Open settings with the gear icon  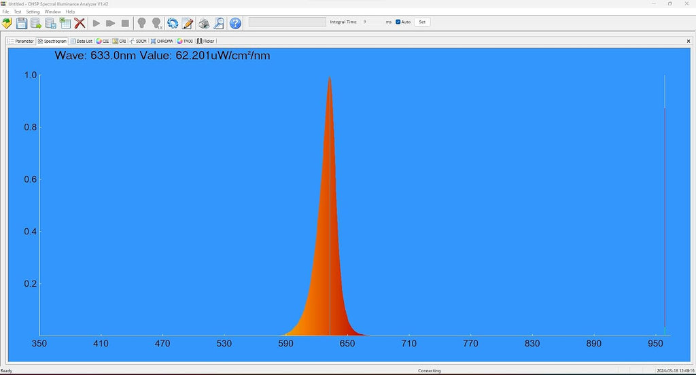pyautogui.click(x=172, y=23)
